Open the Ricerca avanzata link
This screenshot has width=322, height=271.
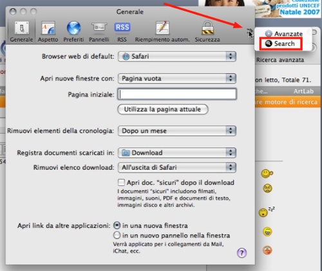click(x=280, y=60)
